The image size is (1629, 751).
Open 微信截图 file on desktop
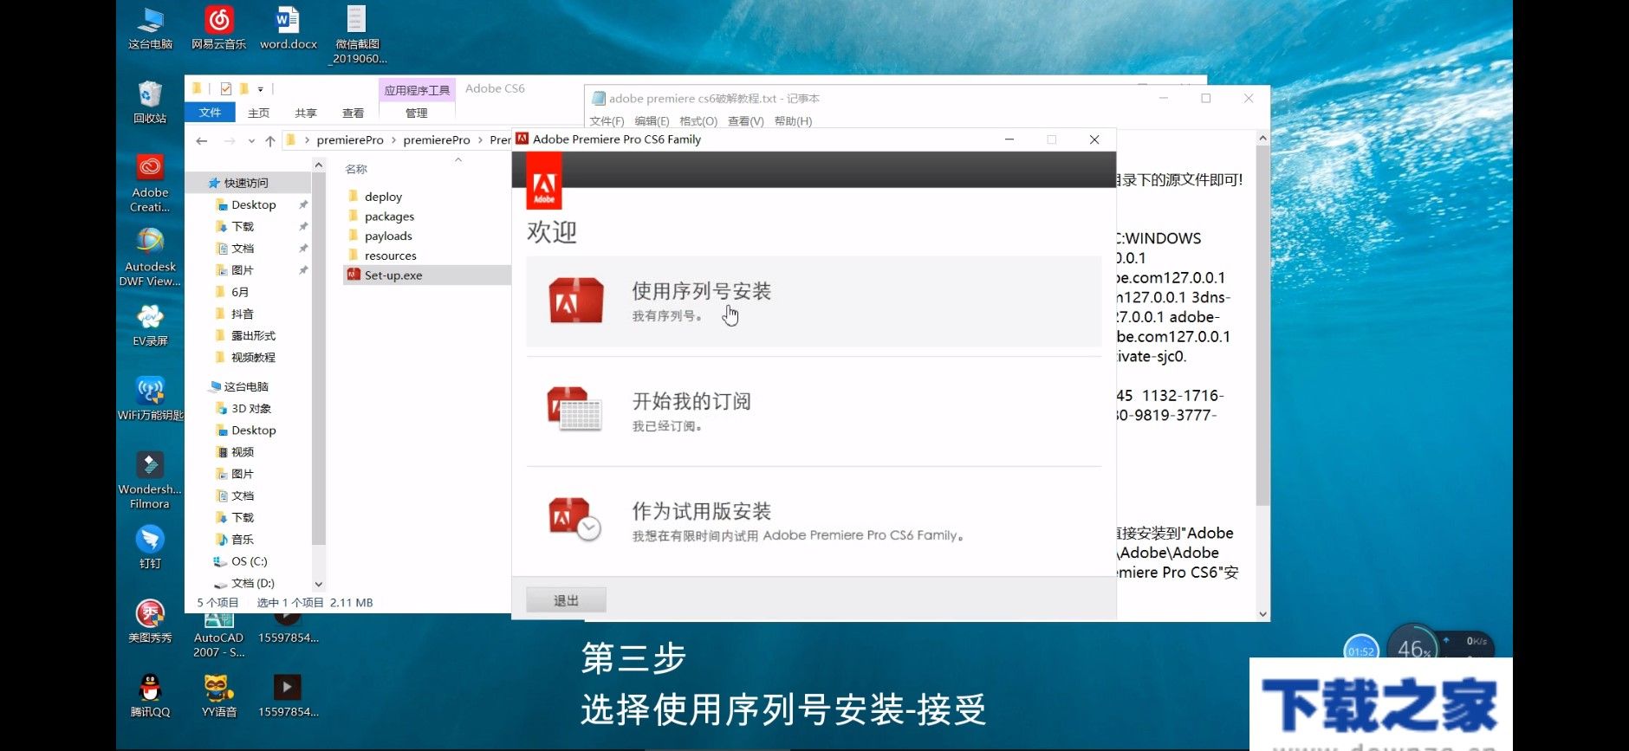[357, 36]
